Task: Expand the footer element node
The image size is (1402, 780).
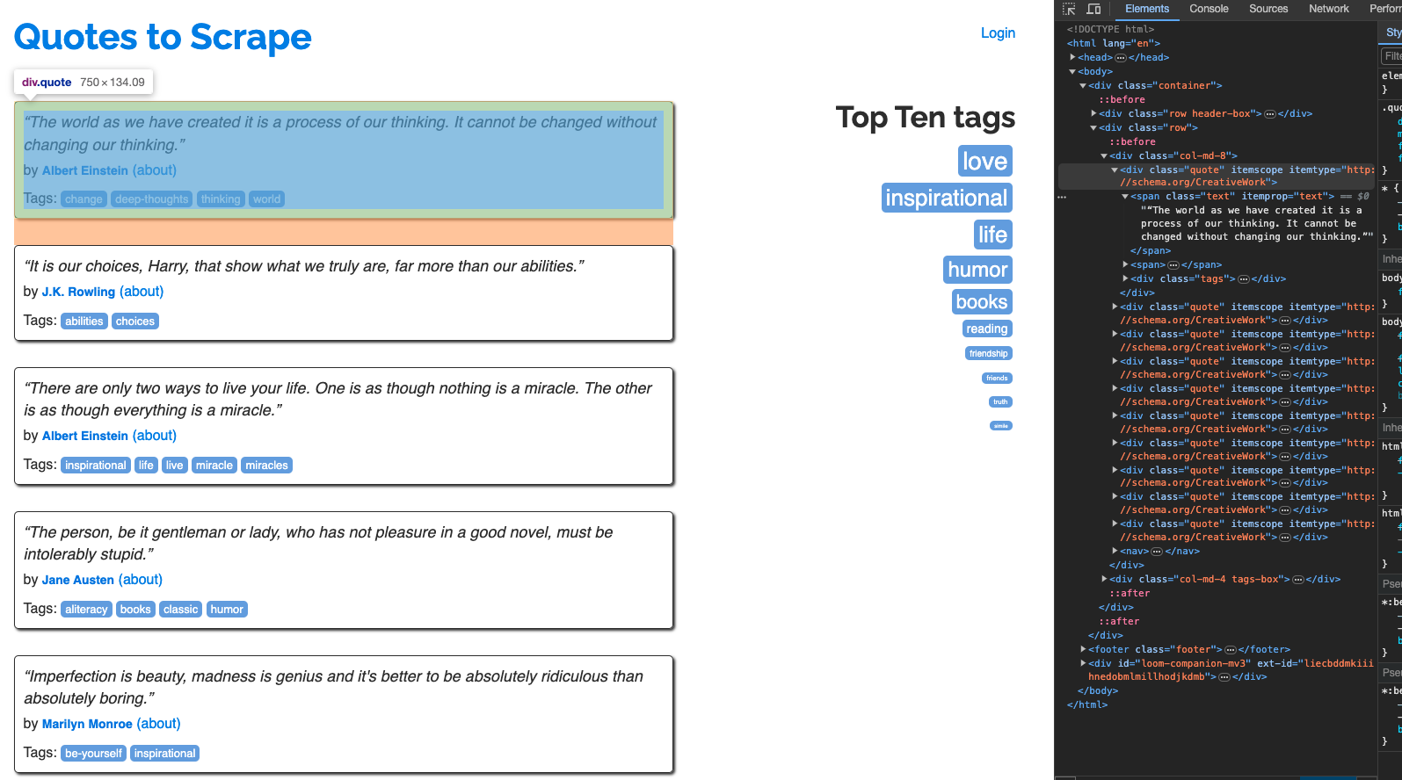Action: [x=1084, y=649]
